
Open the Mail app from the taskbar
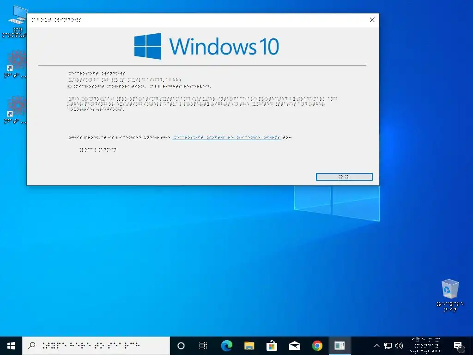tap(294, 346)
